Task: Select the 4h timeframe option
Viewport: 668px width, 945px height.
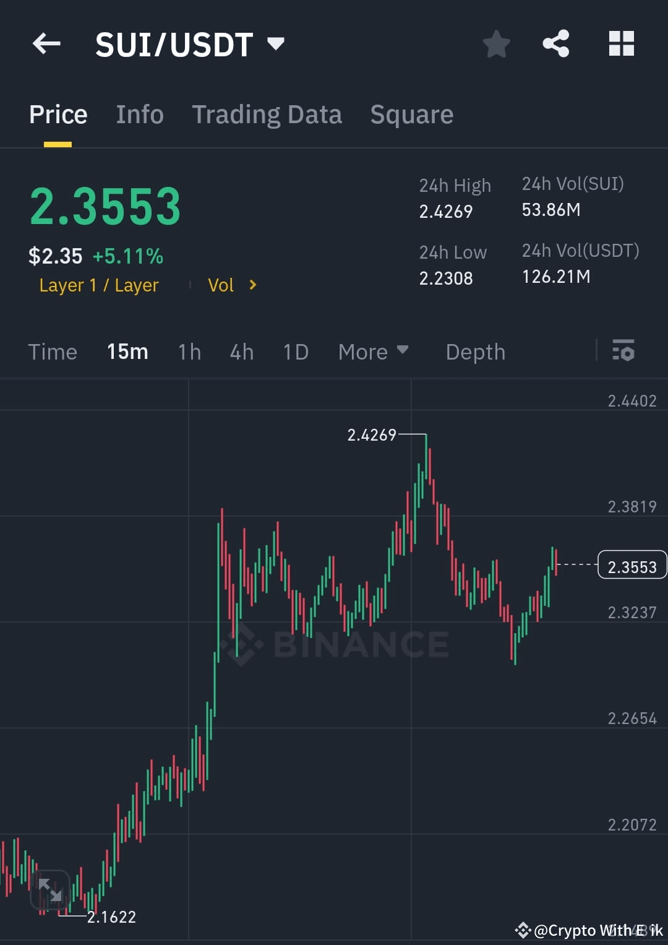Action: click(241, 352)
